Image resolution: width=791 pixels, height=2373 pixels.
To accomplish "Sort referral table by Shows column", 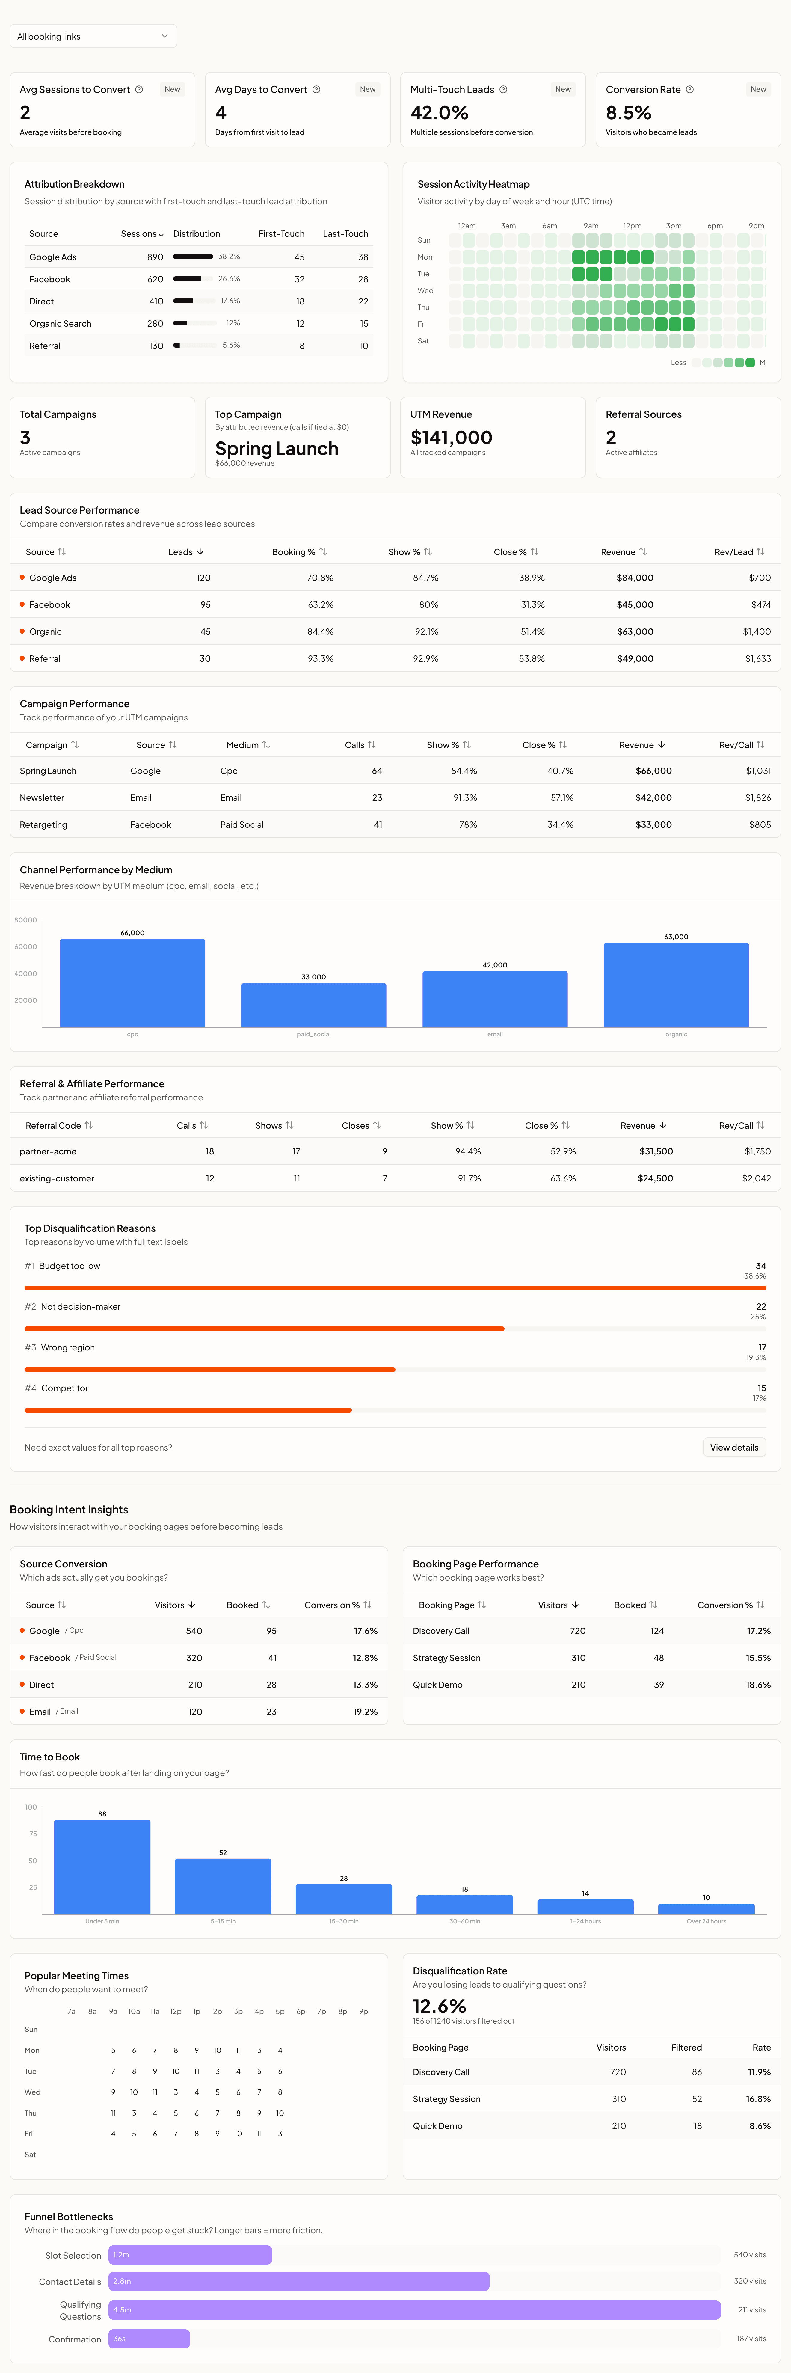I will (x=274, y=1126).
